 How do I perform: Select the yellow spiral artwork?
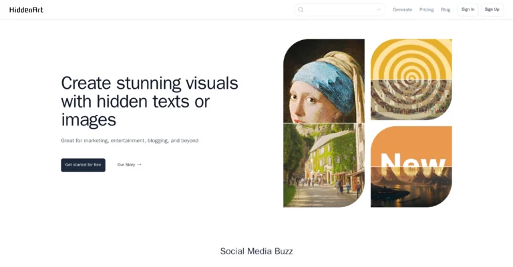[411, 59]
